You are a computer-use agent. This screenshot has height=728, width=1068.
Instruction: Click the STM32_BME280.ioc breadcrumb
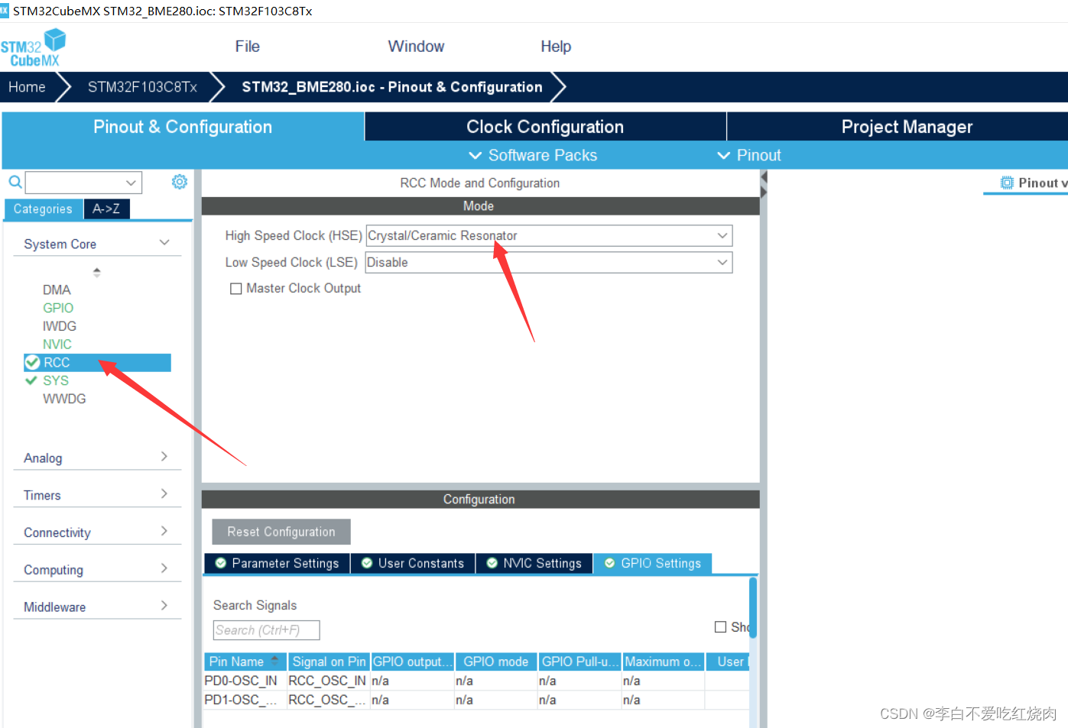tap(392, 87)
